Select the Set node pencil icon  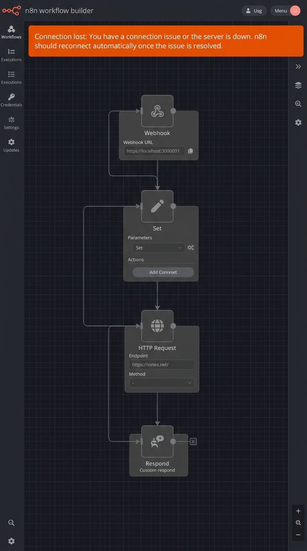point(157,206)
